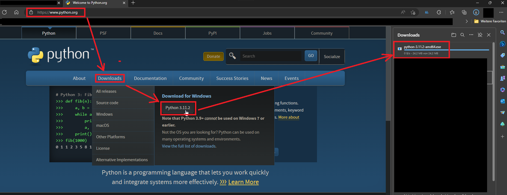Click the GO search button

(311, 56)
